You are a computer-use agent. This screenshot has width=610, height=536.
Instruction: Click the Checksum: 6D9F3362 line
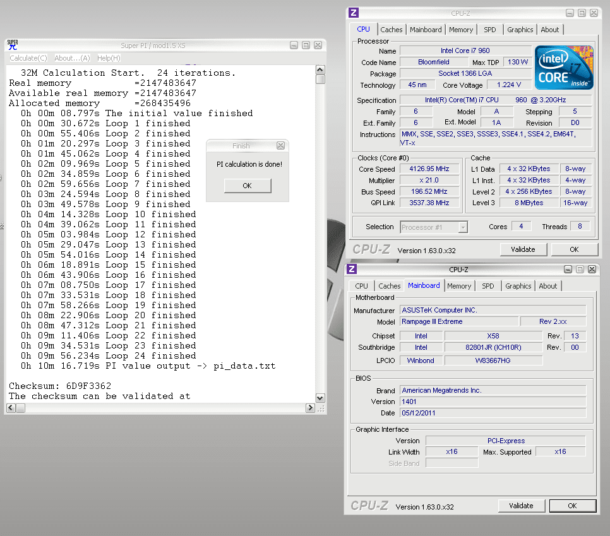(60, 386)
